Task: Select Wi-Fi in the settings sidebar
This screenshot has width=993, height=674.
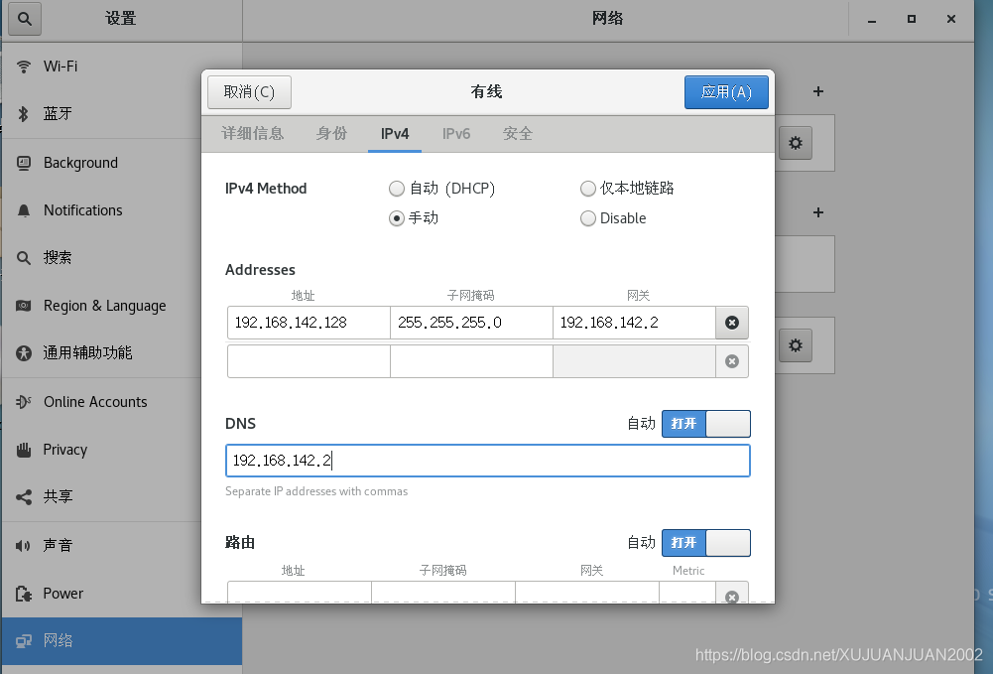Action: click(x=122, y=67)
